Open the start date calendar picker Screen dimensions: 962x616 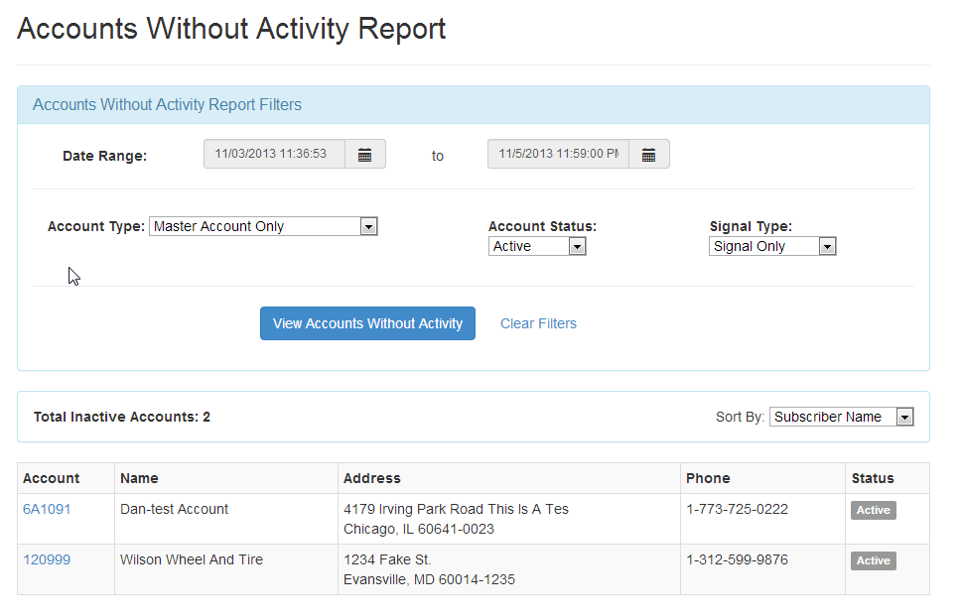click(x=365, y=154)
